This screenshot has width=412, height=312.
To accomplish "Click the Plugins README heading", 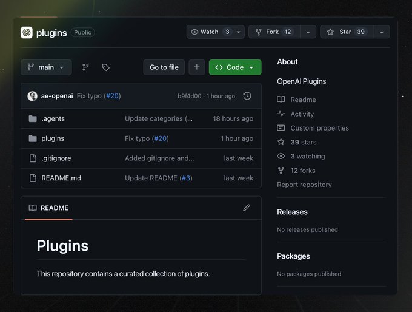I will [x=62, y=246].
